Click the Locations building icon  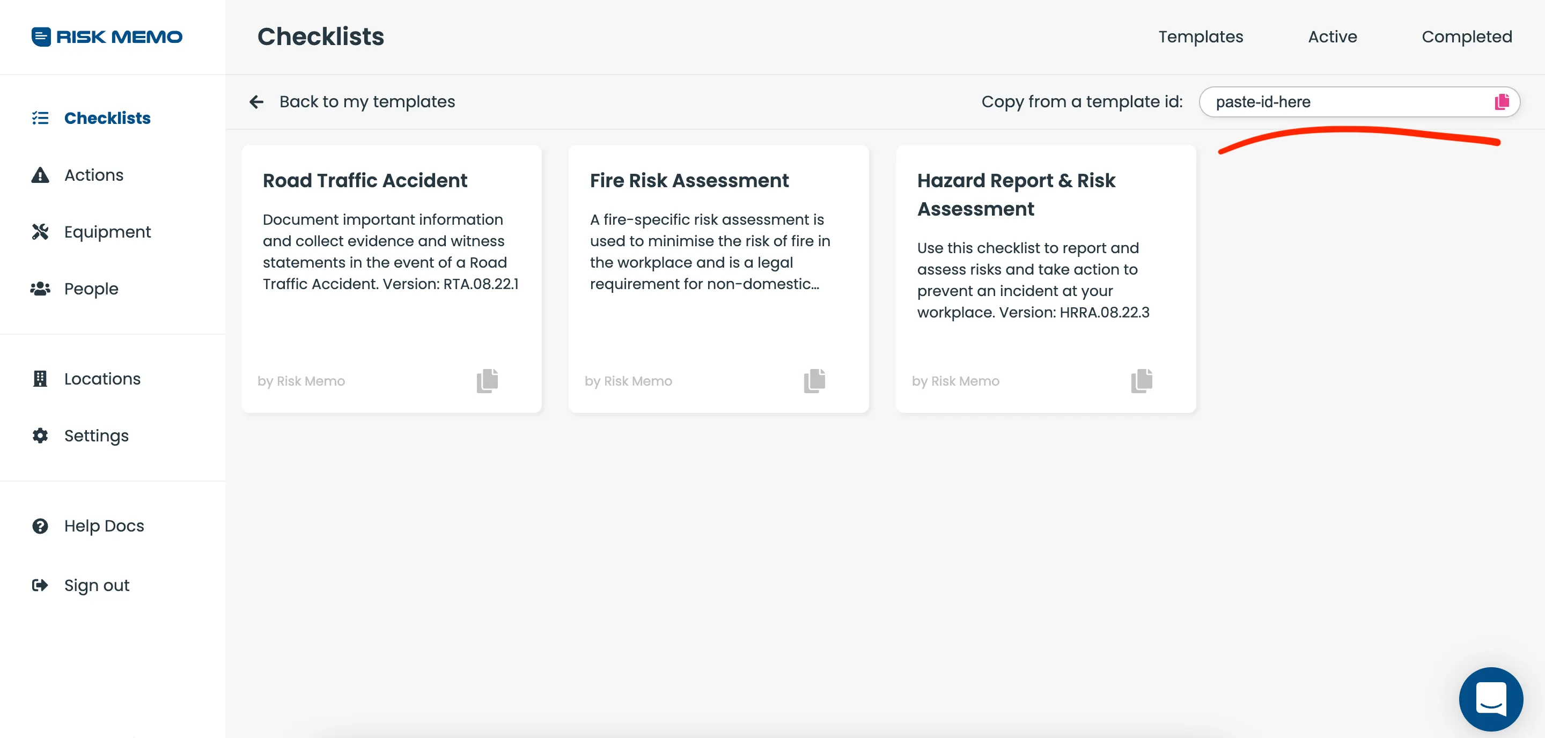pyautogui.click(x=40, y=379)
